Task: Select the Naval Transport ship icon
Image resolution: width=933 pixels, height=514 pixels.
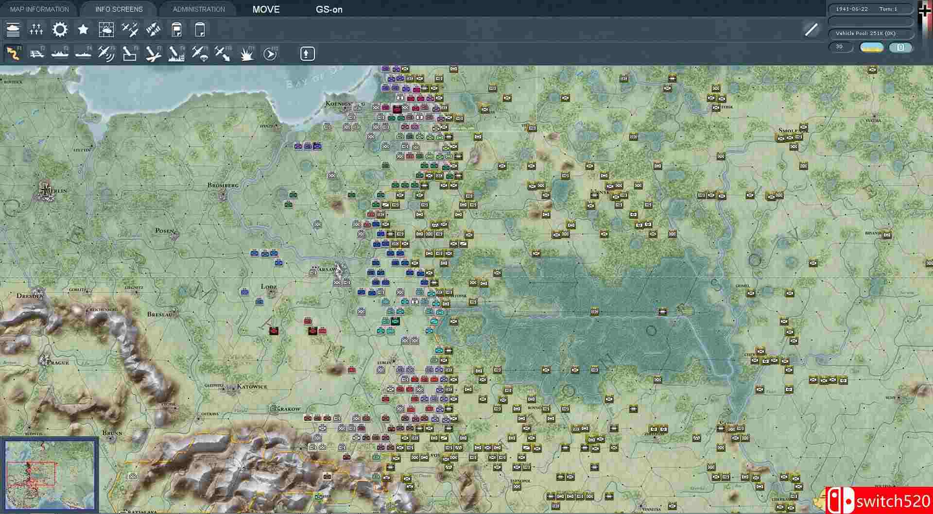Action: 60,54
